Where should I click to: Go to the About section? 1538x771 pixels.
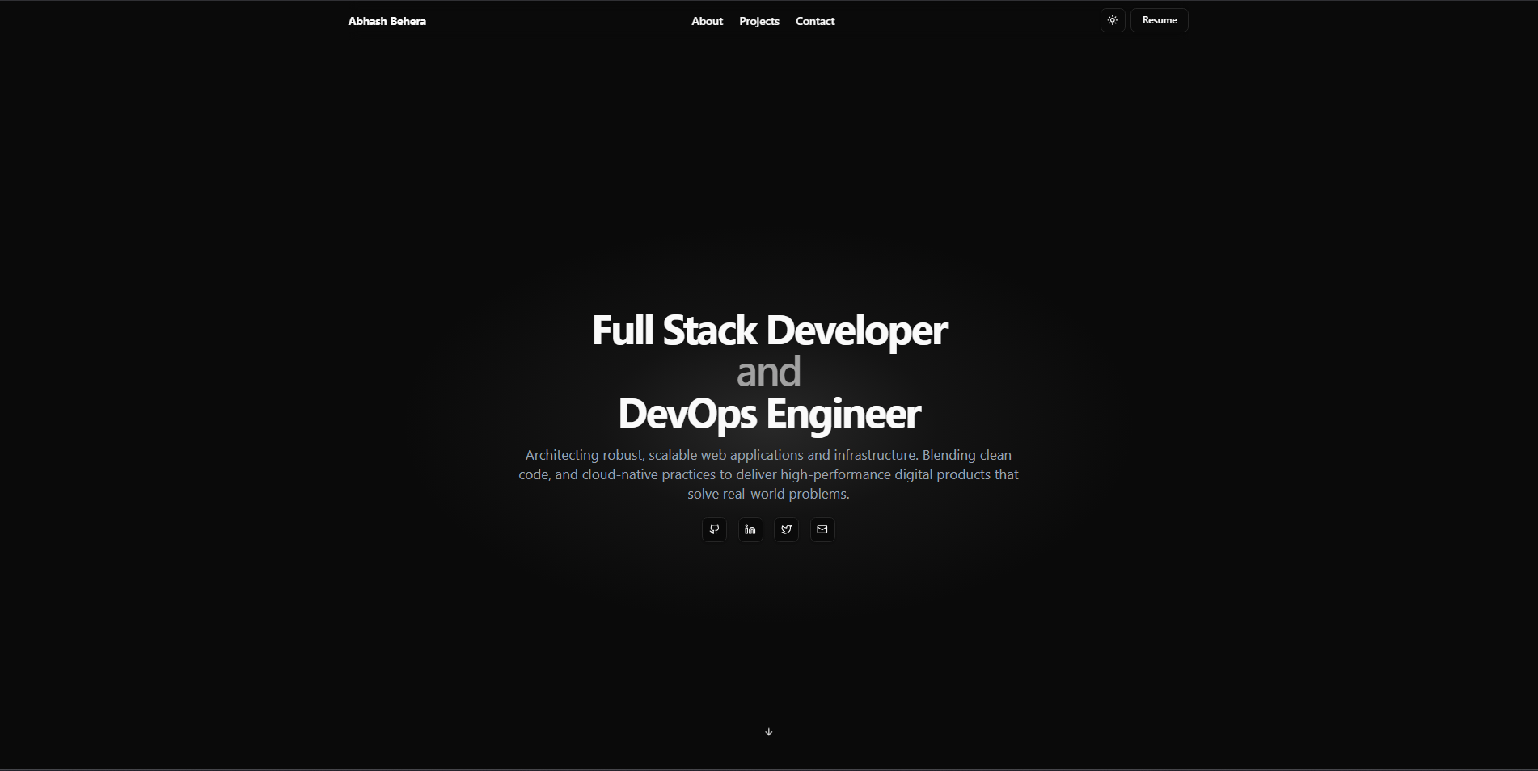coord(707,21)
